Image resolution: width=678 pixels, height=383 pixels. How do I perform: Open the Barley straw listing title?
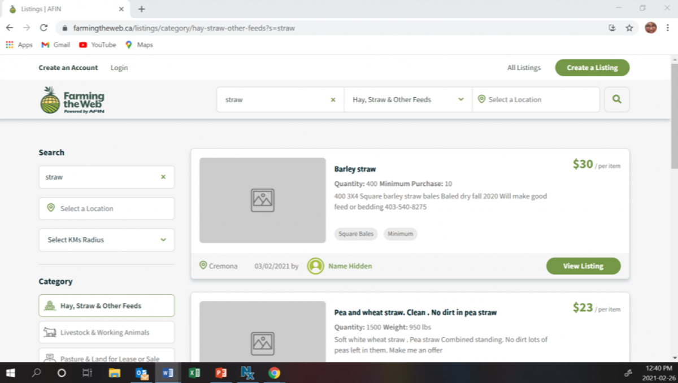coord(355,169)
